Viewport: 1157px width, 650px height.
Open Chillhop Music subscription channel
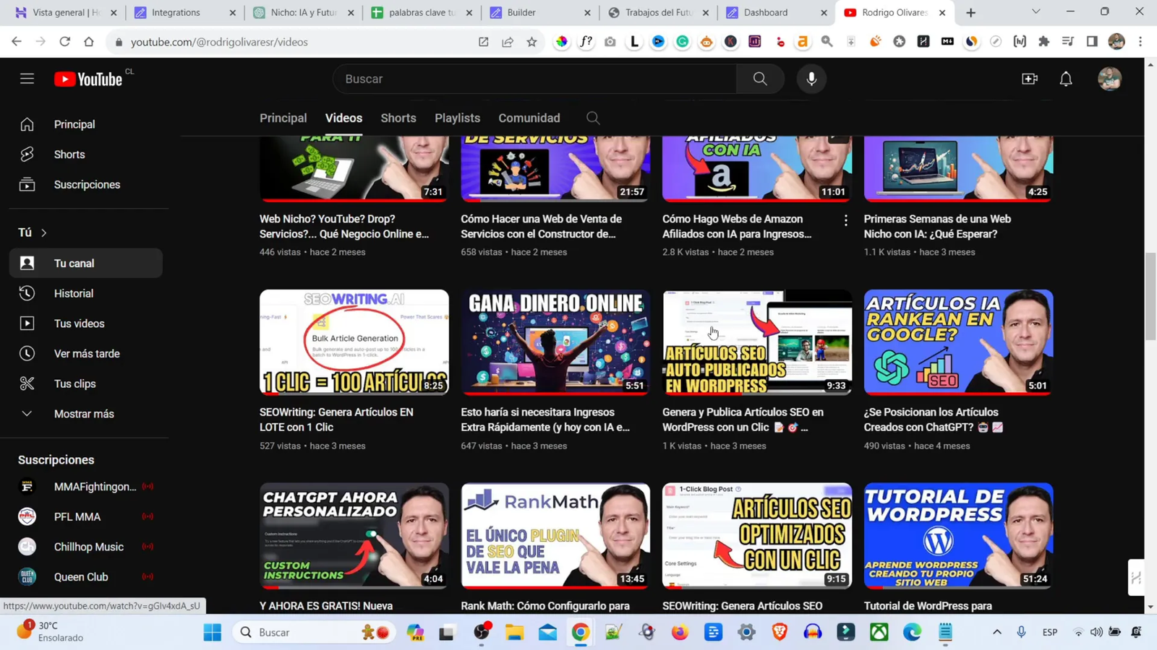[88, 547]
